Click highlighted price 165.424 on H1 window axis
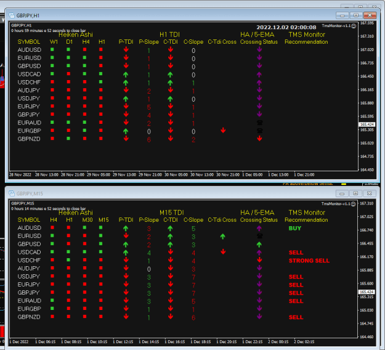Image resolution: width=385 pixels, height=350 pixels. [367, 124]
